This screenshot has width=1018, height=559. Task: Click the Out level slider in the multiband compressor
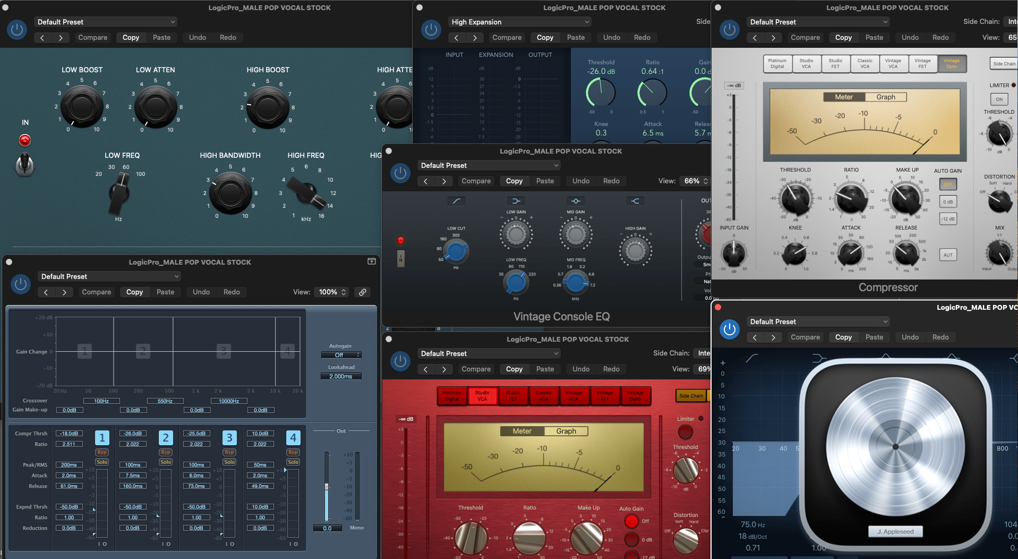327,486
